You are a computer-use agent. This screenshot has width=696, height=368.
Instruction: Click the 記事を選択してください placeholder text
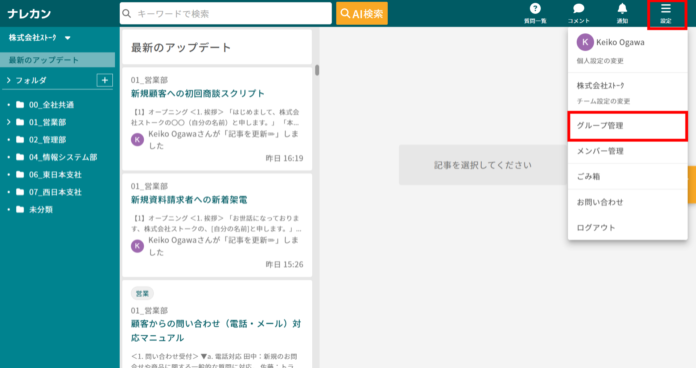[x=483, y=165]
